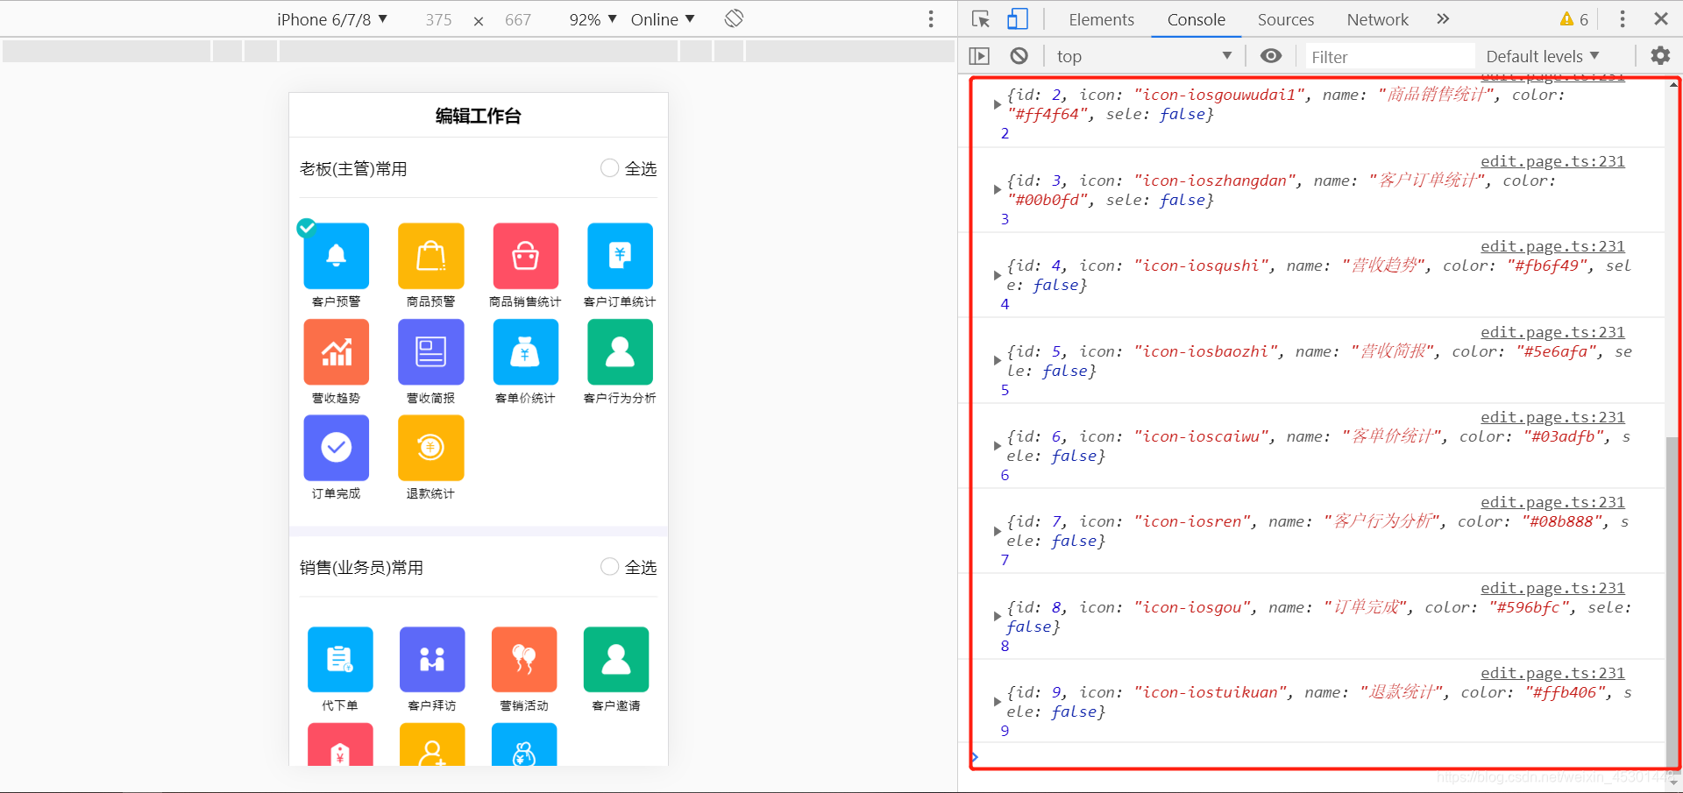Viewport: 1683px width, 793px height.
Task: Expand the logged object with id 4
Action: [x=998, y=275]
